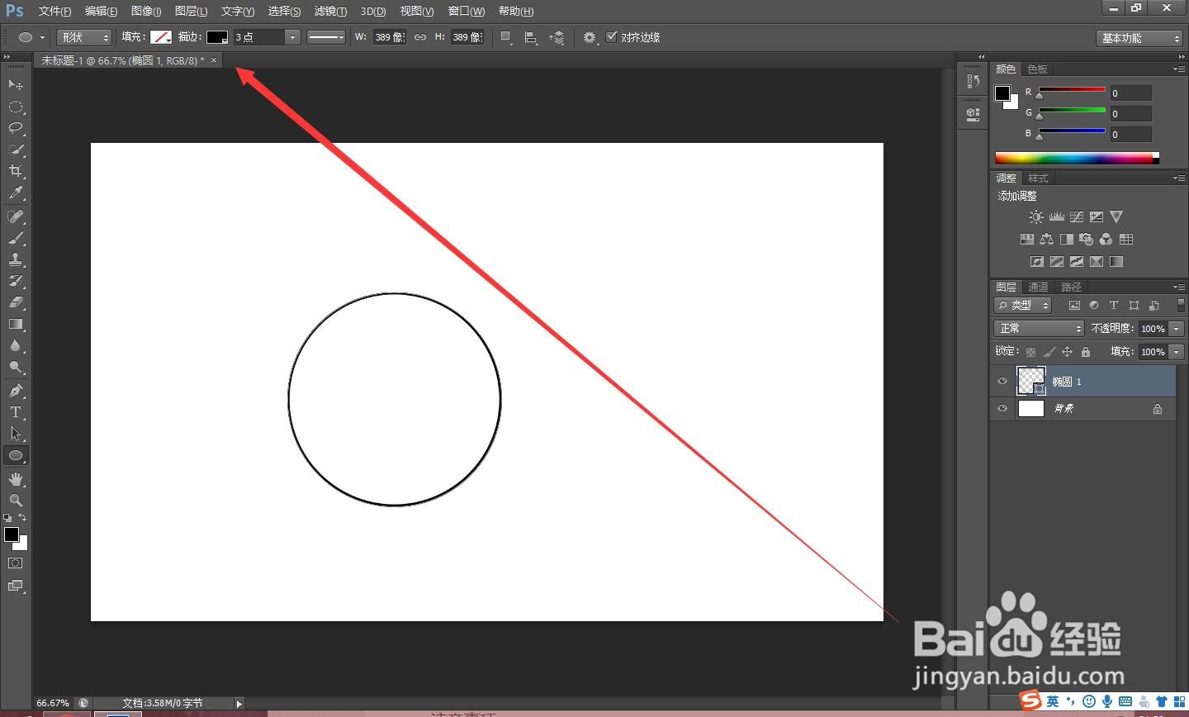Click the status bar info arrow

click(239, 704)
